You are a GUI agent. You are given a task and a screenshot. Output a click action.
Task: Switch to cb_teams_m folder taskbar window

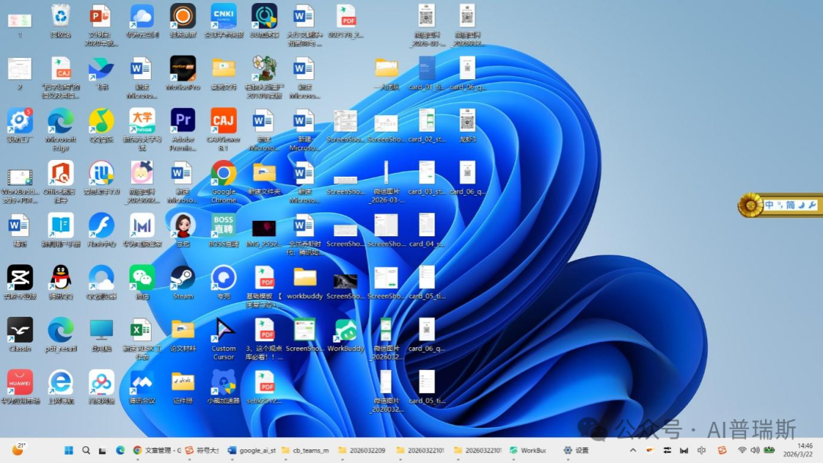306,450
